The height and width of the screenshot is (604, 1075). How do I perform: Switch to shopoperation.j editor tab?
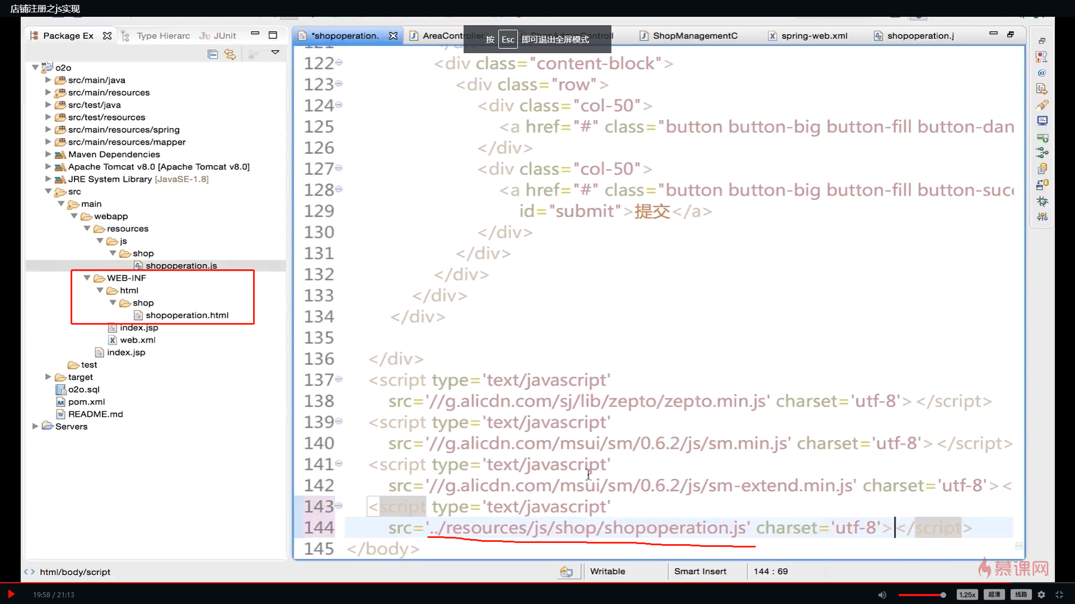[914, 36]
